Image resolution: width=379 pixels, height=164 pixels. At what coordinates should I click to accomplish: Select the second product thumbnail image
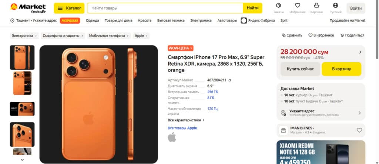point(22,83)
